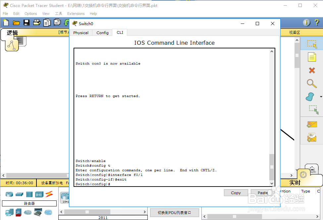Choose the Multiuser Connection icon
The width and height of the screenshot is (323, 220).
[48, 212]
